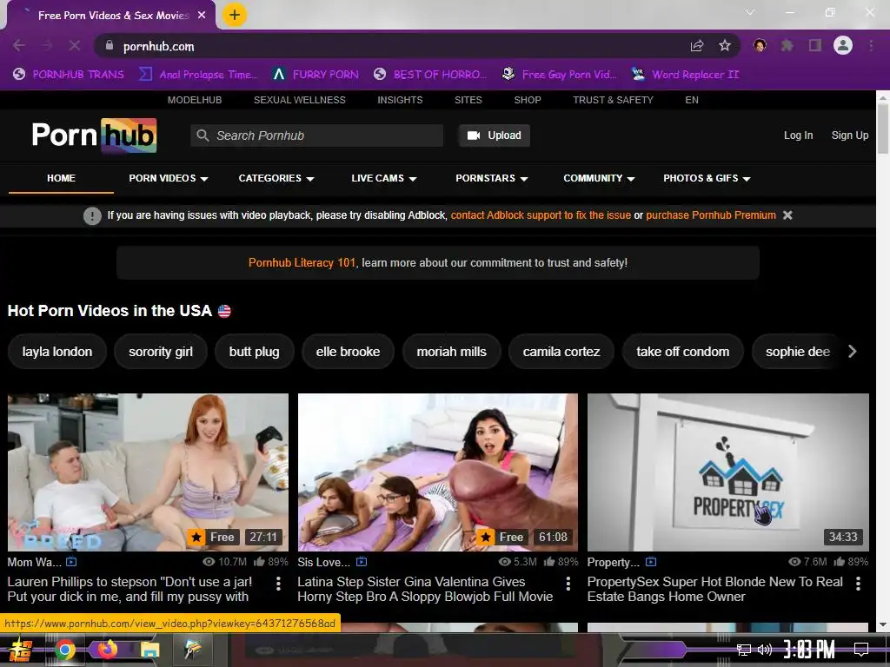Open the 'Word Replacer II' bookmark

click(x=685, y=75)
